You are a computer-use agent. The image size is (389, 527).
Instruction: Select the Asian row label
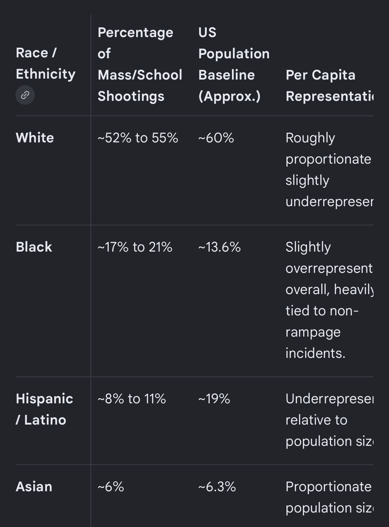click(34, 486)
